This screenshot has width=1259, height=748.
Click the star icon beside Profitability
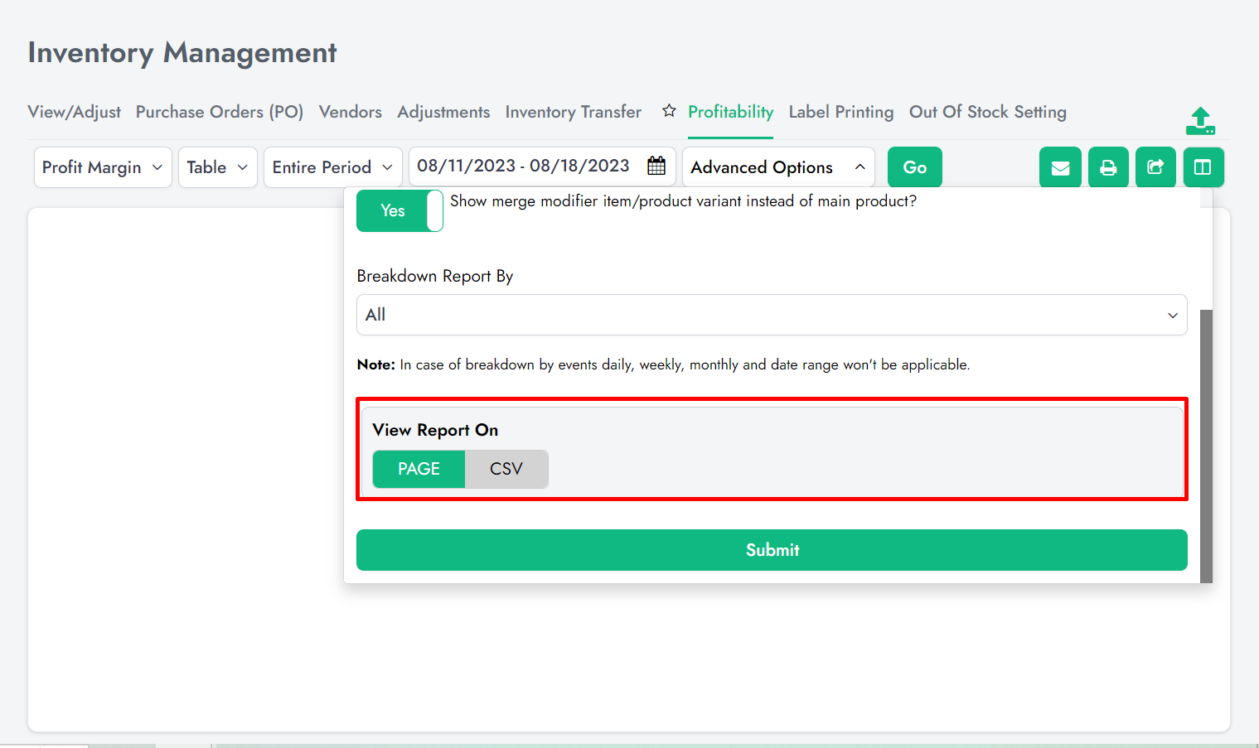(669, 111)
